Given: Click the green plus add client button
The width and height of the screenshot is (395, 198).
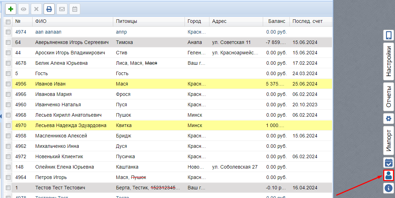Looking at the screenshot, I should coord(11,9).
